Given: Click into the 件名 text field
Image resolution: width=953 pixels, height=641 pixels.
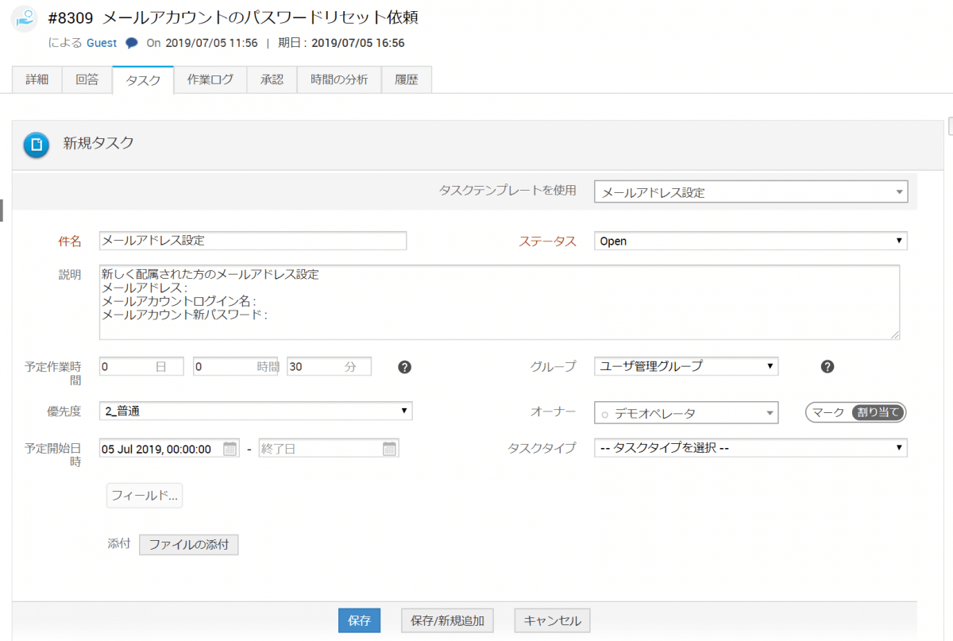Looking at the screenshot, I should (253, 241).
